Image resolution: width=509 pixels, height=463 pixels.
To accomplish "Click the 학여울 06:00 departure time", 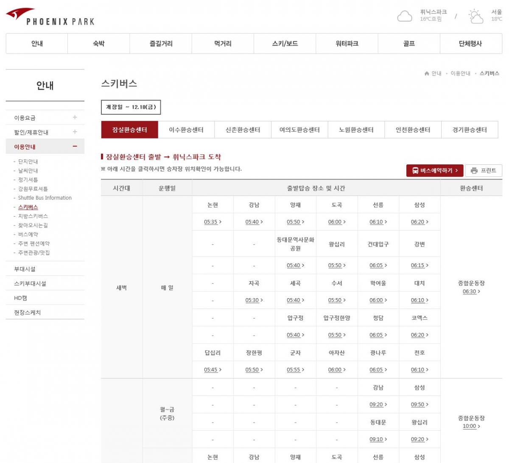I will click(x=378, y=300).
